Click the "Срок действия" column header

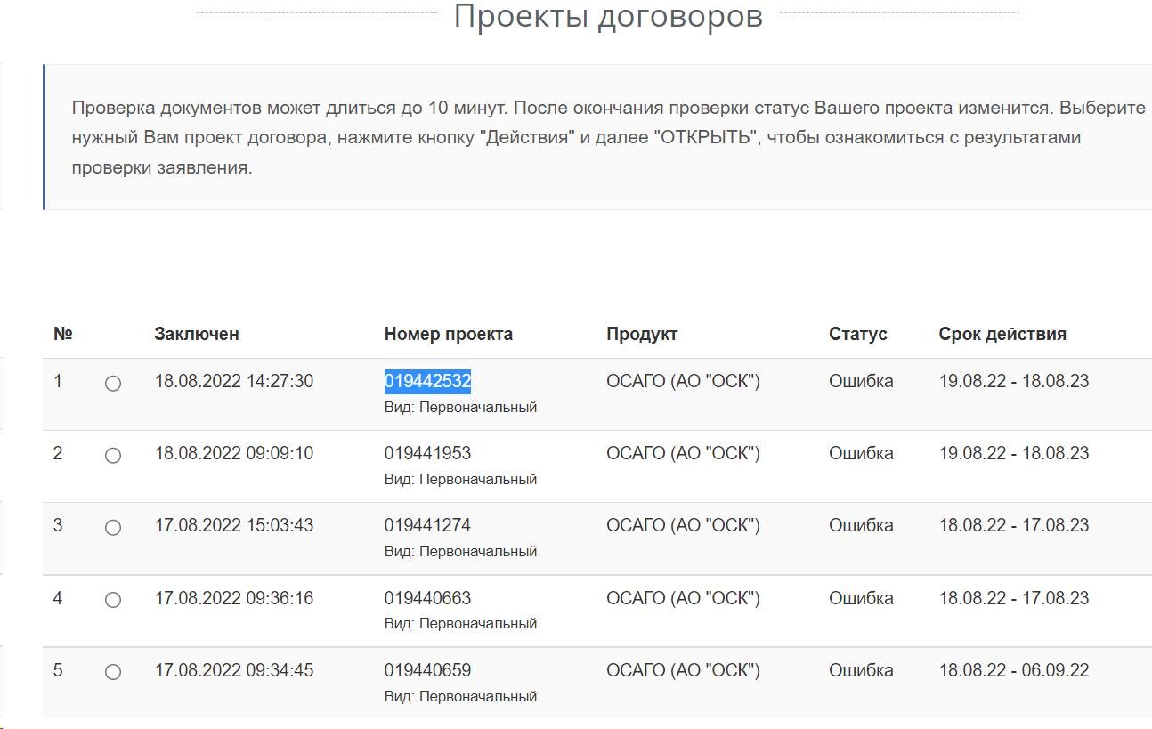(x=1002, y=334)
